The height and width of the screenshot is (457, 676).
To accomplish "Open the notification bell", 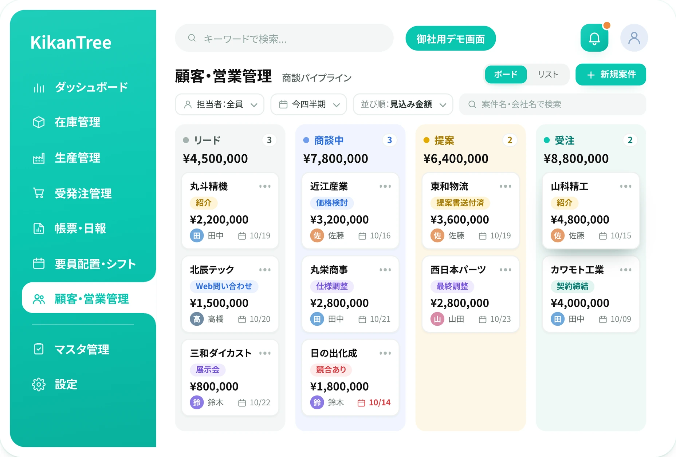I will (x=594, y=38).
